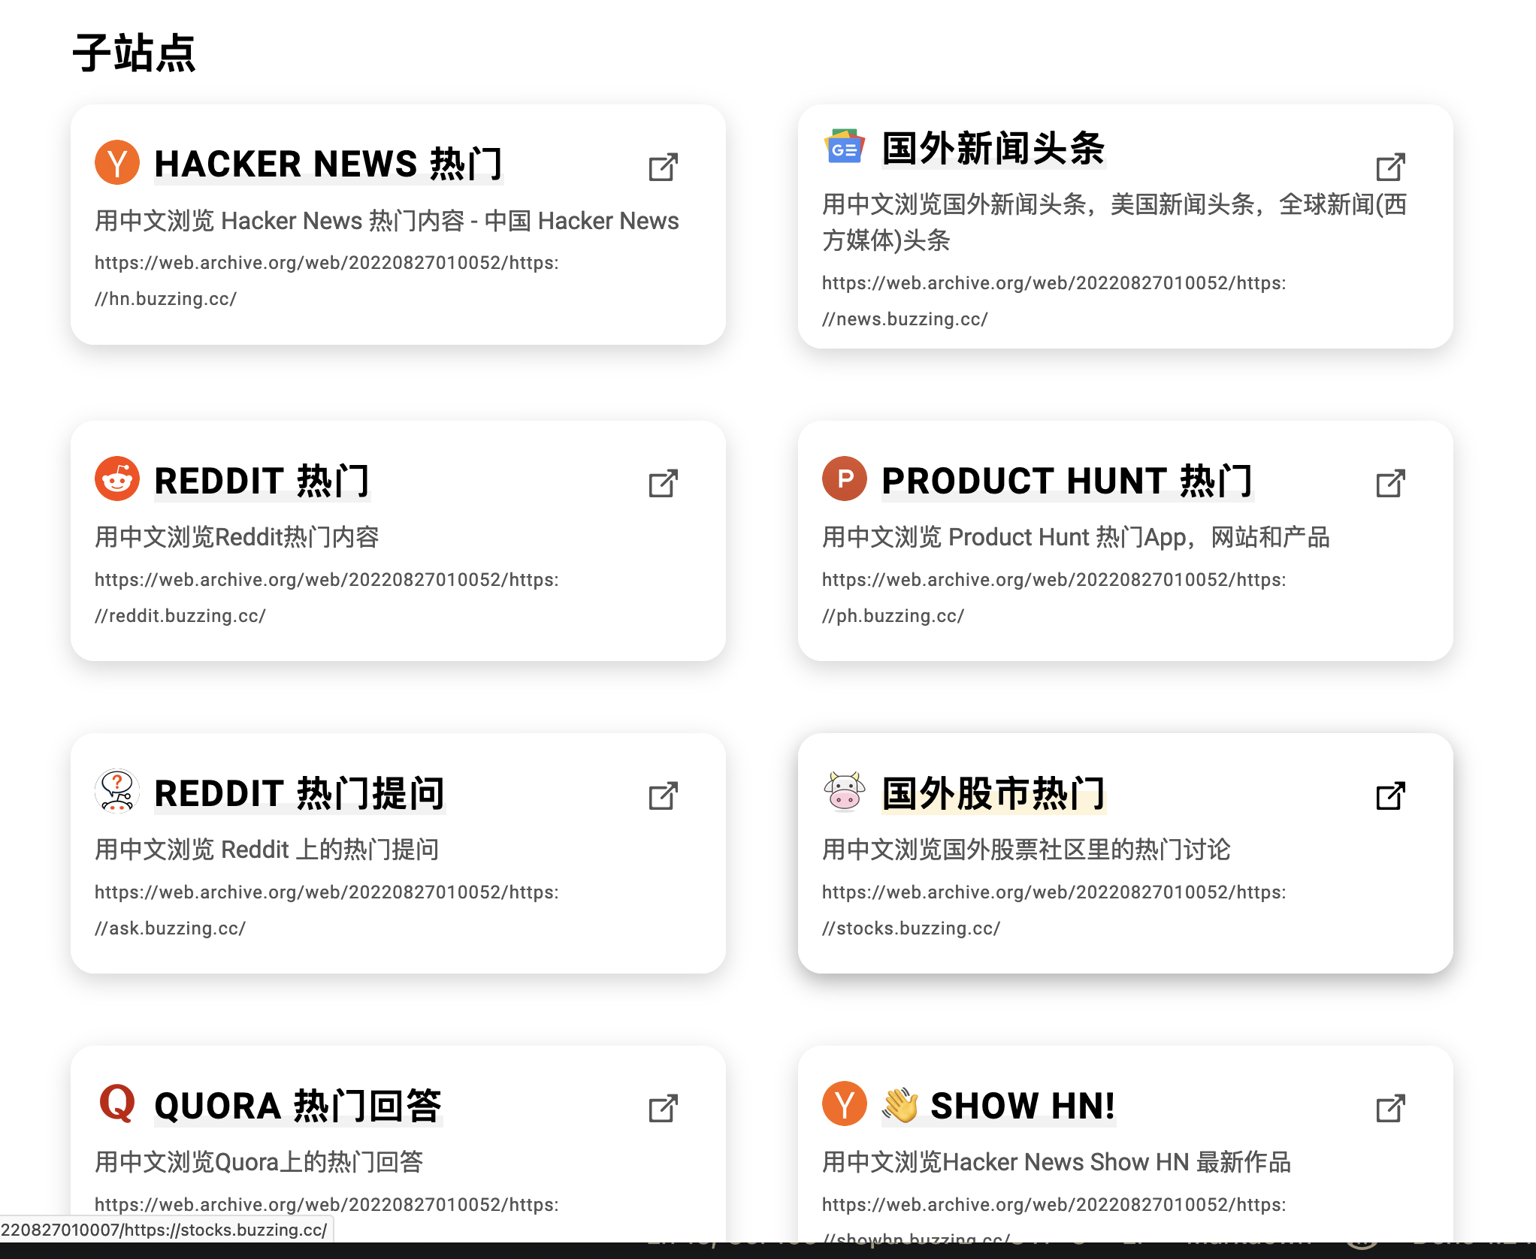Click the Google News icon beside 国外新闻头条
The width and height of the screenshot is (1536, 1259).
tap(845, 146)
